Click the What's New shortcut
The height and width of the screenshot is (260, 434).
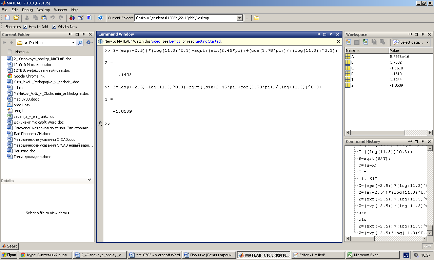pos(64,27)
